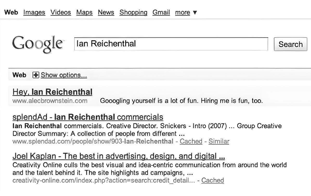Select the Web tab in top navigation

point(11,12)
